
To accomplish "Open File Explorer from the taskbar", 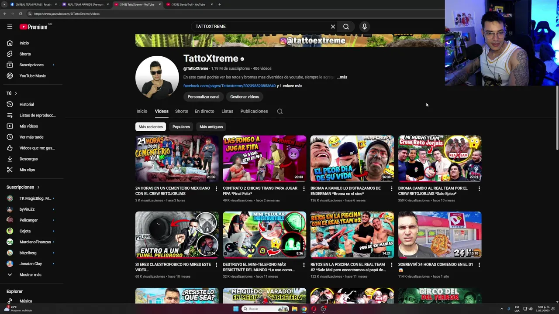I will coord(294,309).
